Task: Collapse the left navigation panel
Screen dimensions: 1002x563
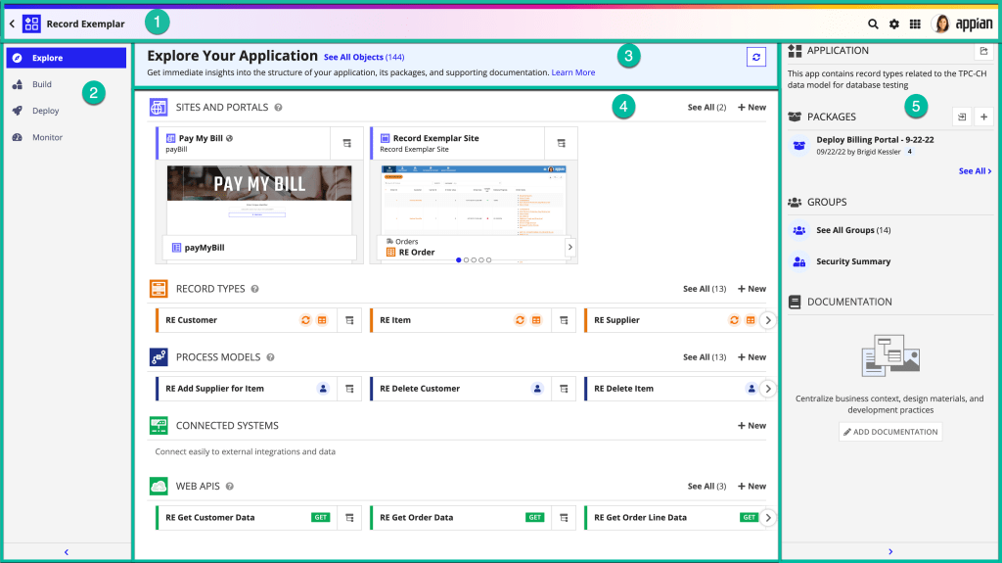Action: click(67, 552)
